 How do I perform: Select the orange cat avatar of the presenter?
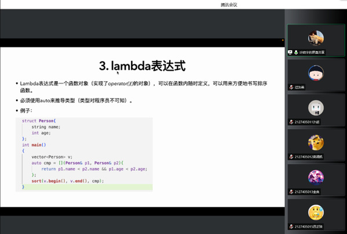pyautogui.click(x=316, y=38)
